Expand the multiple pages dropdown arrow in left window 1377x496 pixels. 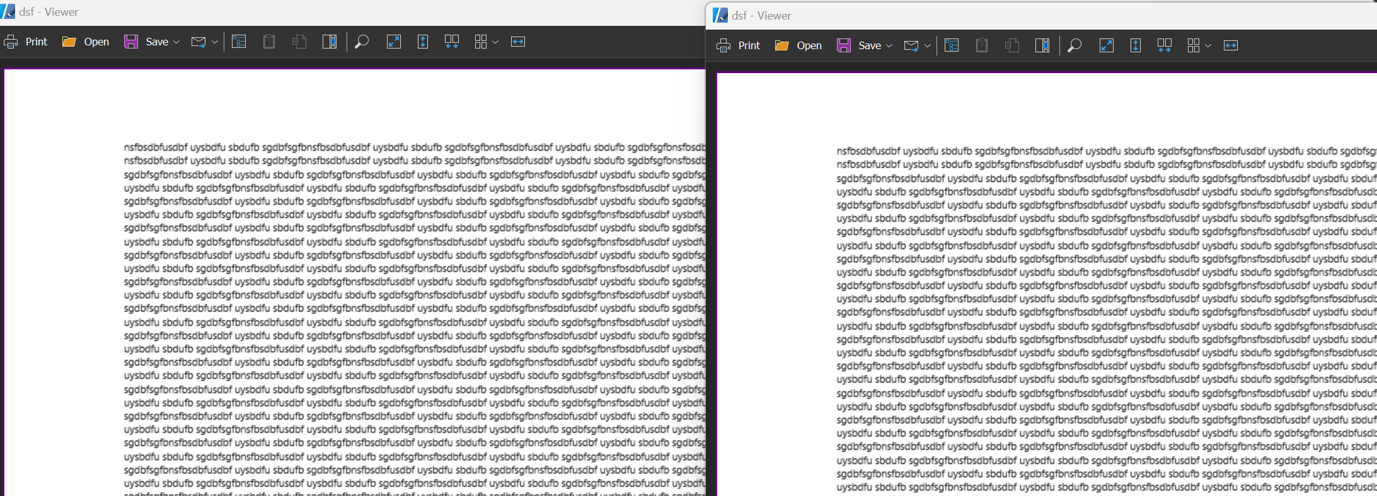tap(495, 42)
